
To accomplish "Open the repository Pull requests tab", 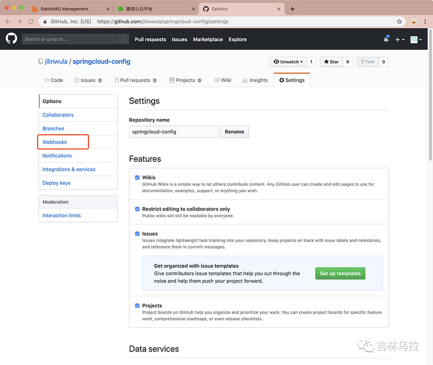I will (x=136, y=80).
